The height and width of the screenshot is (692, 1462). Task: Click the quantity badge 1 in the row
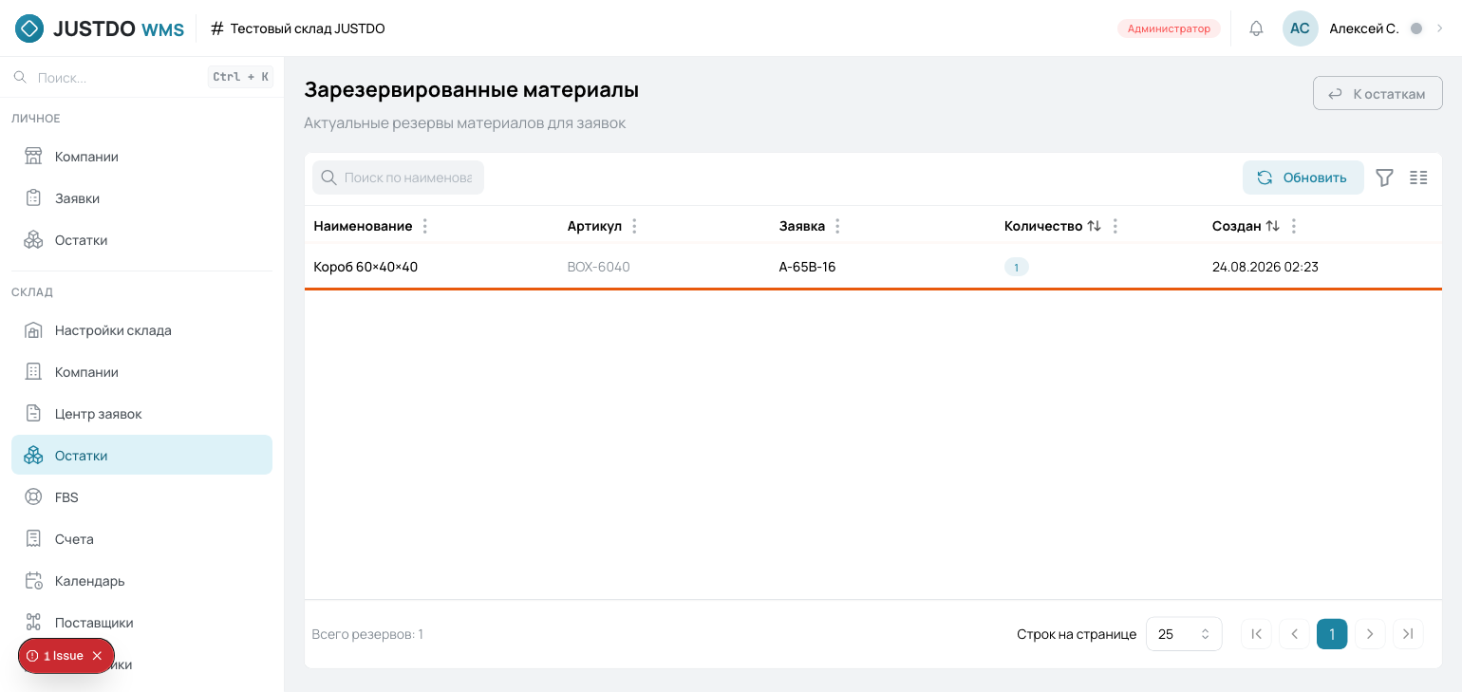pyautogui.click(x=1016, y=268)
